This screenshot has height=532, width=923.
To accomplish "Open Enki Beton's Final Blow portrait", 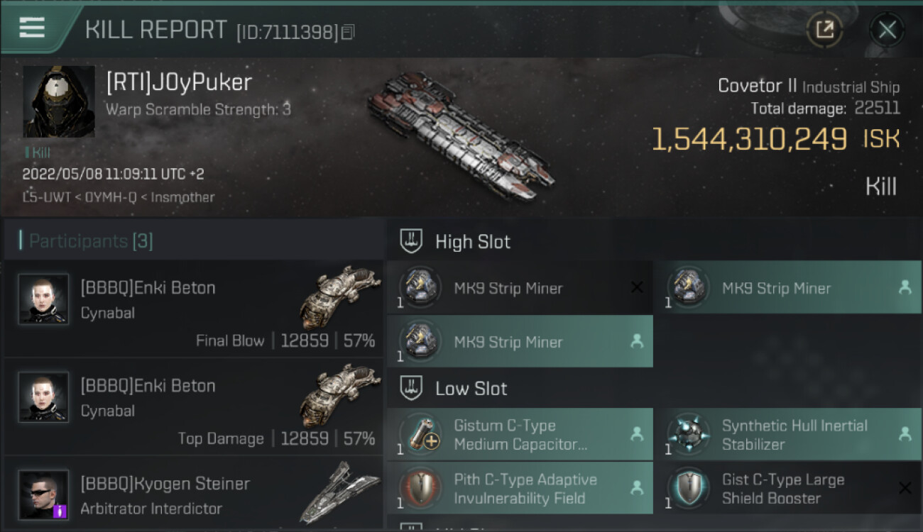I will point(43,299).
